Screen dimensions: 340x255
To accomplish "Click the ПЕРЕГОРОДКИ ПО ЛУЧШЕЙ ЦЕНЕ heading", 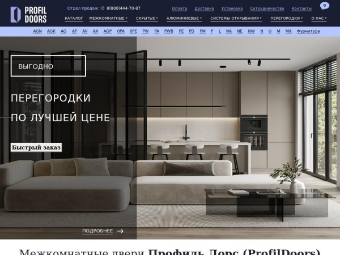I will tap(61, 108).
